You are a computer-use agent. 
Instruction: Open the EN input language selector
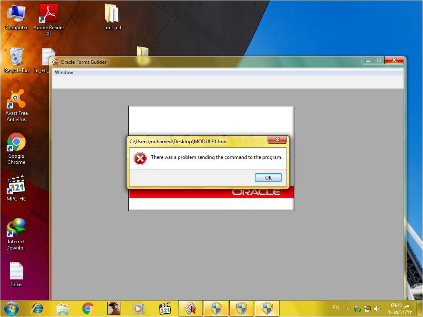[x=336, y=308]
